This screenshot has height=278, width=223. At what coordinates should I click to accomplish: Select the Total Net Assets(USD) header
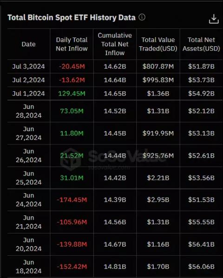201,44
